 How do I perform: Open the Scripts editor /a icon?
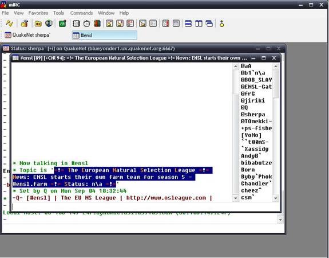click(x=62, y=24)
